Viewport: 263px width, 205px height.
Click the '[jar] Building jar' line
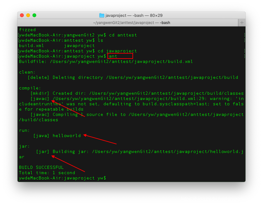(x=140, y=152)
